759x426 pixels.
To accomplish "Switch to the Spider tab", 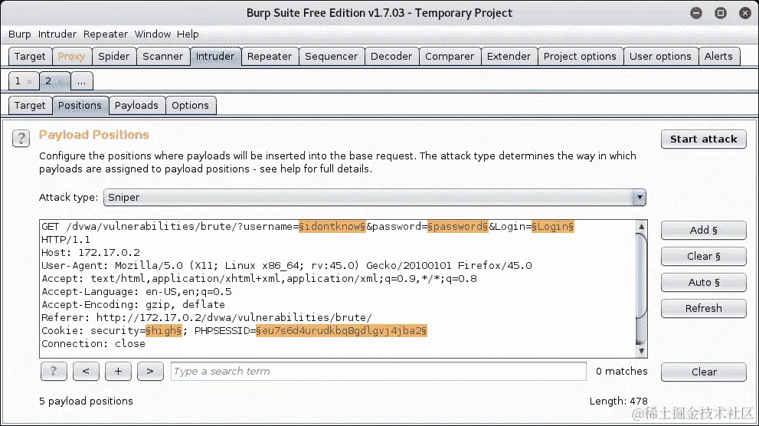I will [114, 56].
